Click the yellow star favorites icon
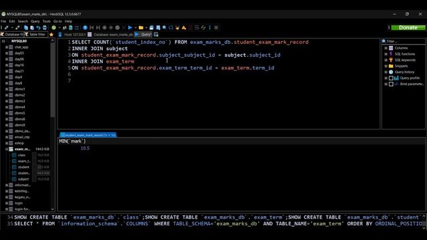 pos(51,35)
